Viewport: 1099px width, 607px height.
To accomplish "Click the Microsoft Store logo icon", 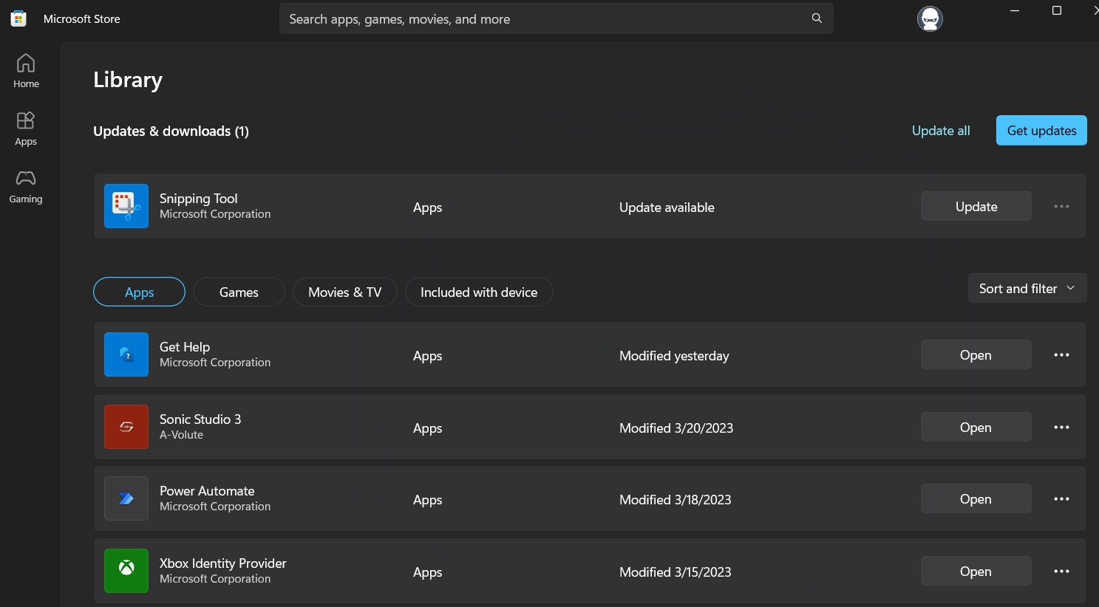I will click(x=18, y=18).
